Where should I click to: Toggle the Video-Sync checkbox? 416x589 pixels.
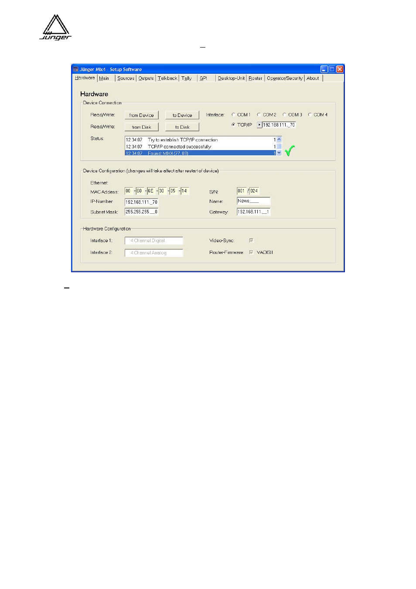(x=251, y=240)
